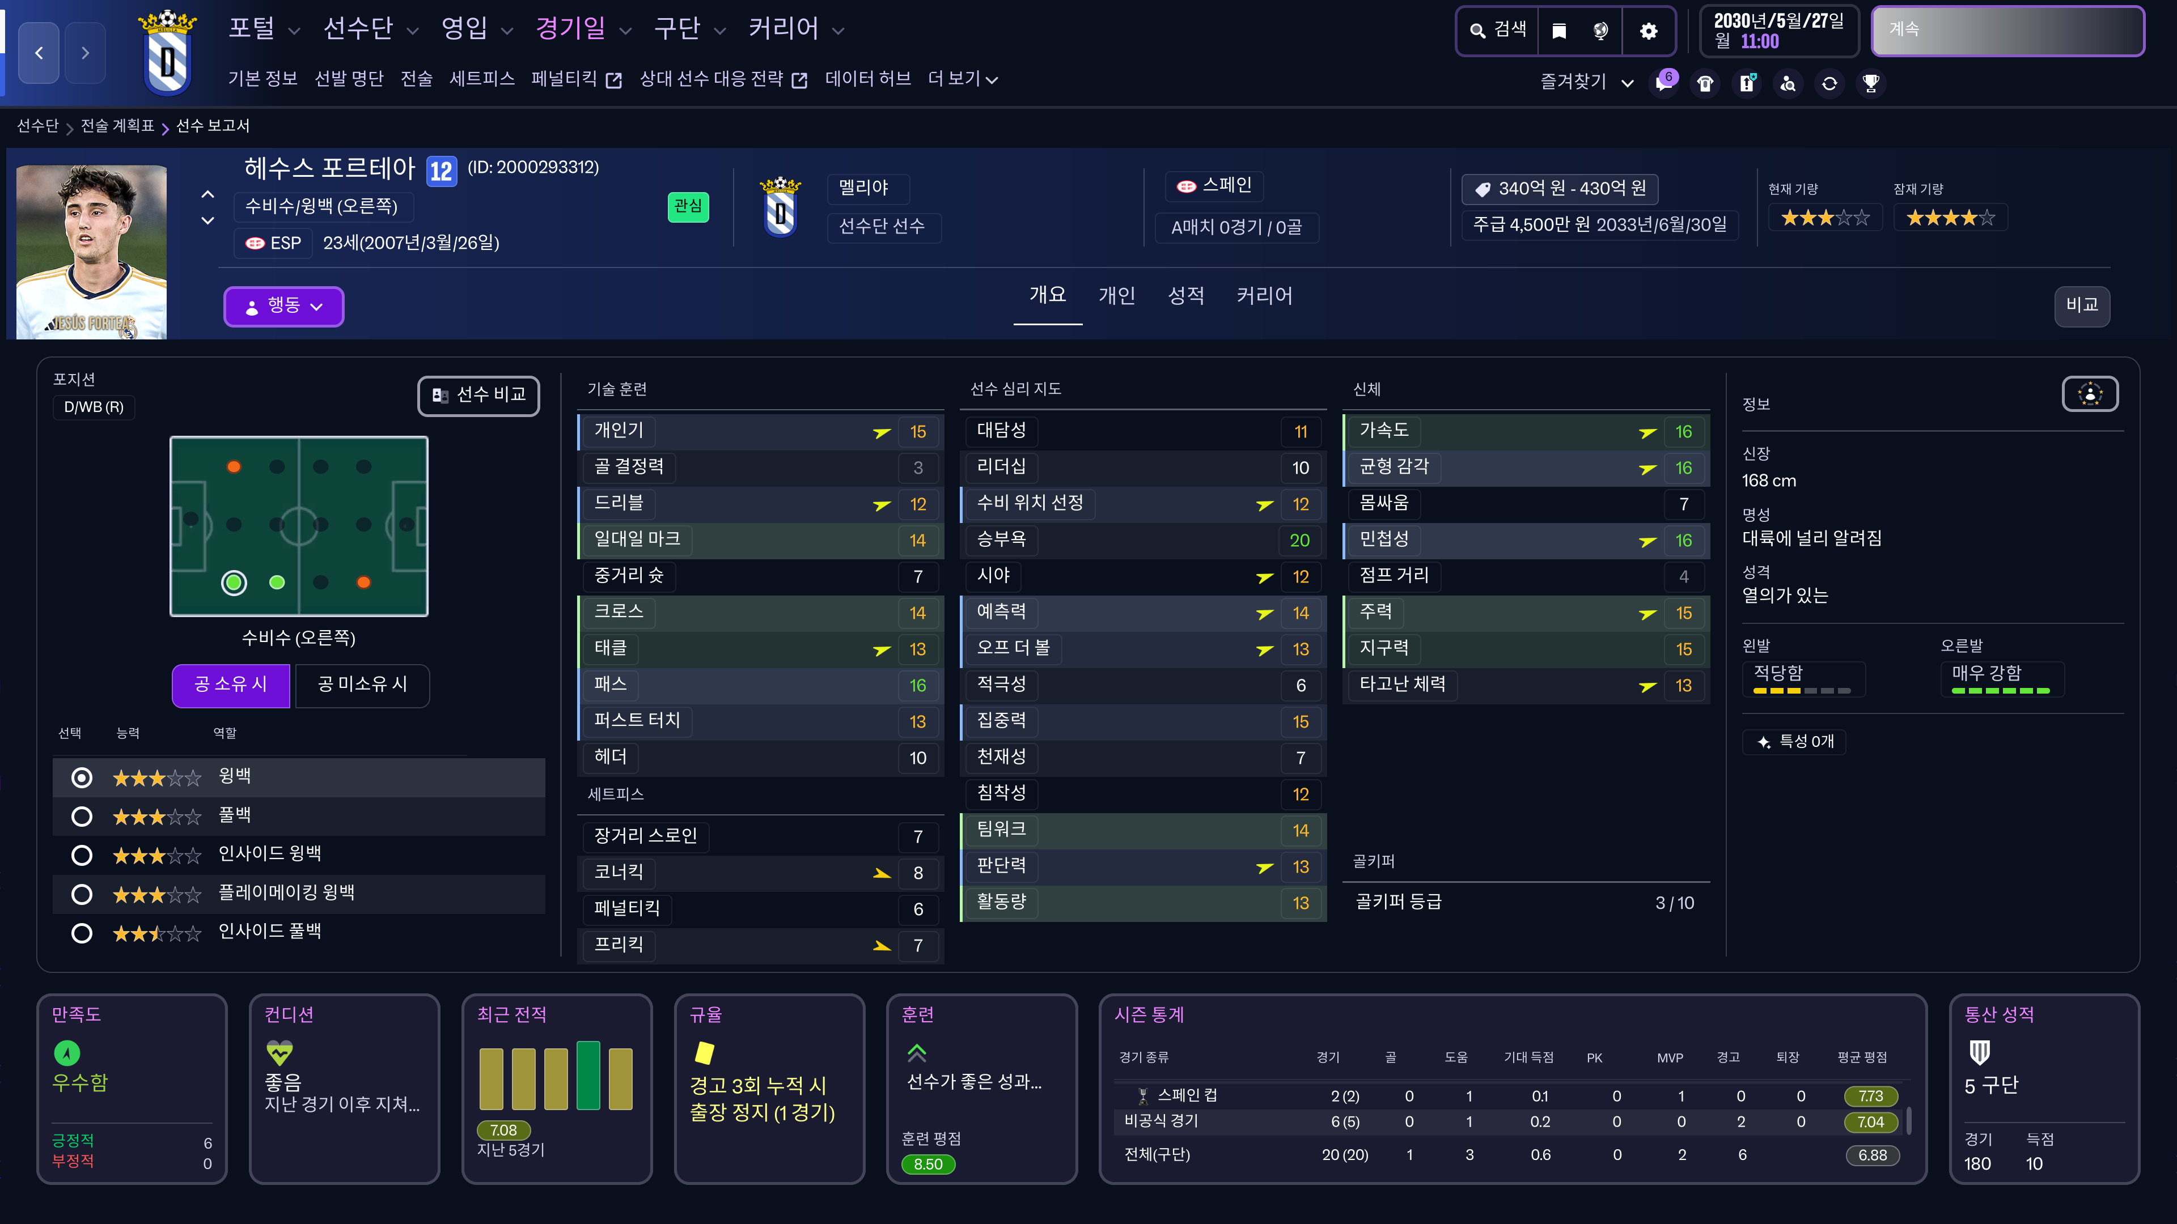Viewport: 2177px width, 1224px height.
Task: Open messages inbox with 6 badge
Action: point(1664,83)
